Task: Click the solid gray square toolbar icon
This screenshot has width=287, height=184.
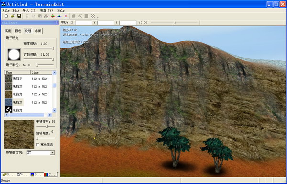Action: (87, 16)
